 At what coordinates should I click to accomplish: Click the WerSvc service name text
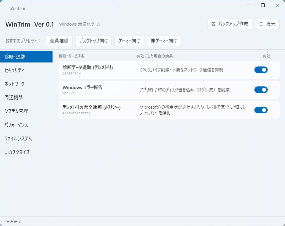point(69,93)
